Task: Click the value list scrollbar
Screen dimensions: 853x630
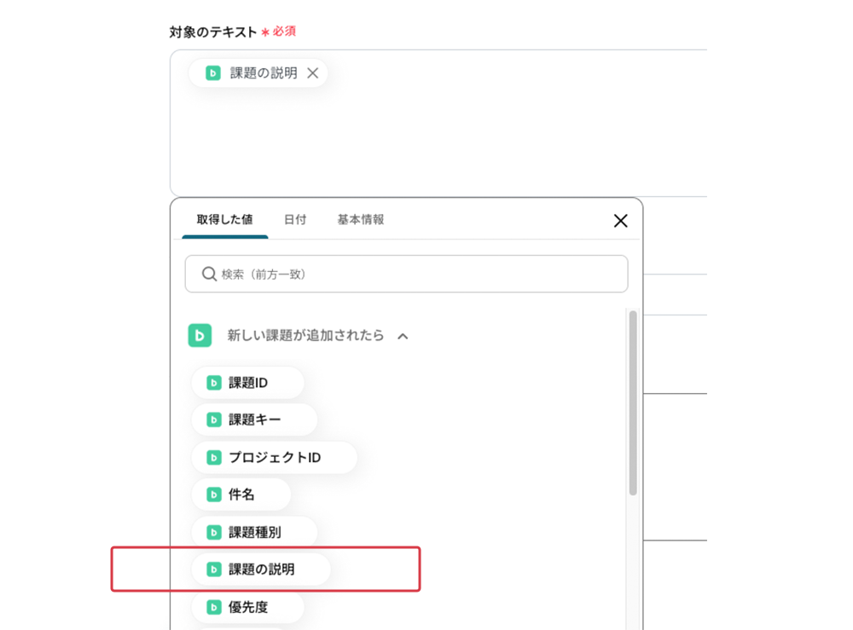Action: point(633,401)
